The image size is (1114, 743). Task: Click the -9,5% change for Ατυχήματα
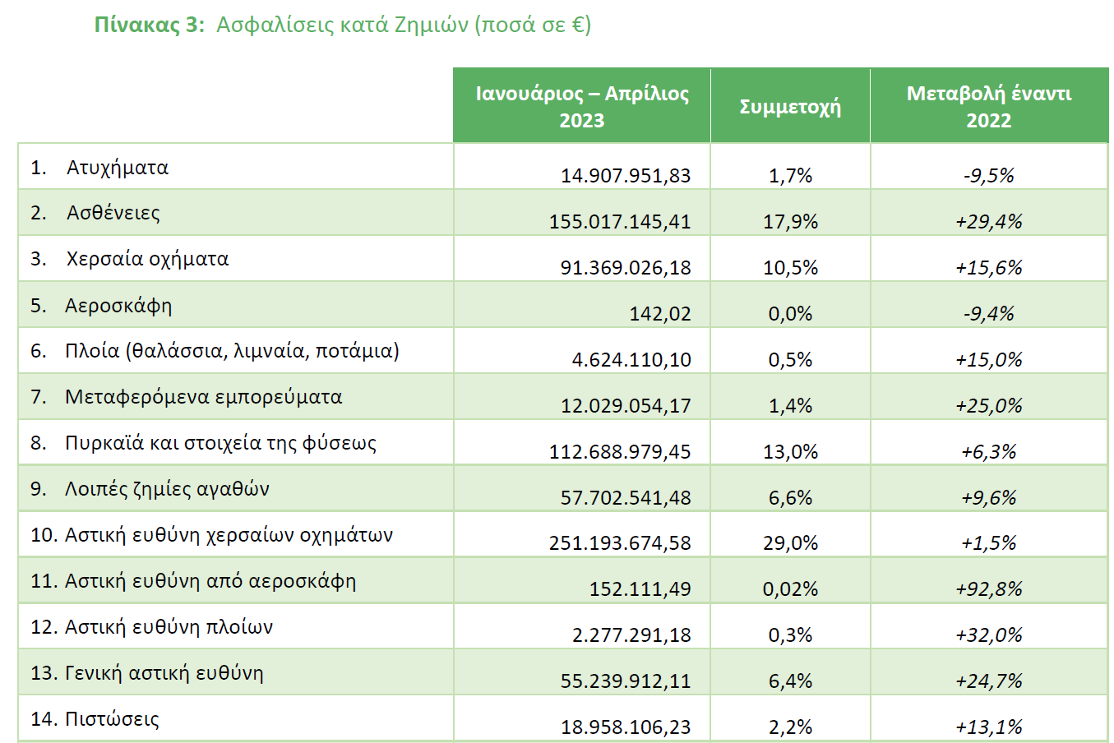click(988, 175)
